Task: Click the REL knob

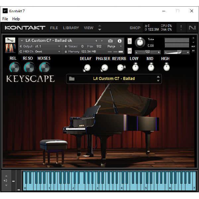Action: 15,68
